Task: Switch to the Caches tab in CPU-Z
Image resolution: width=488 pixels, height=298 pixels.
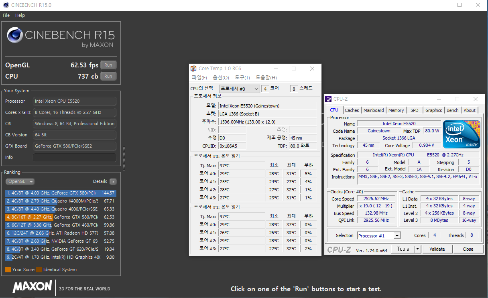Action: [x=352, y=110]
